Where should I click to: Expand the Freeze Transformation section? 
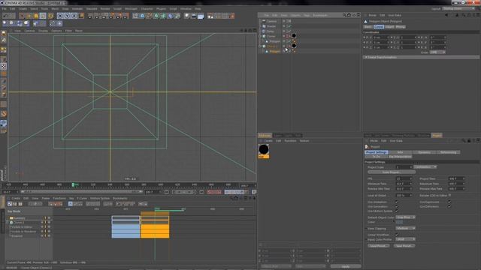(366, 57)
